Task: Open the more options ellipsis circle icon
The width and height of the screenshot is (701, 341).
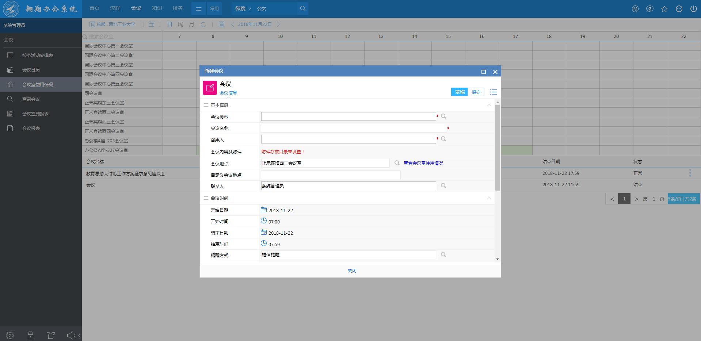Action: click(x=679, y=9)
